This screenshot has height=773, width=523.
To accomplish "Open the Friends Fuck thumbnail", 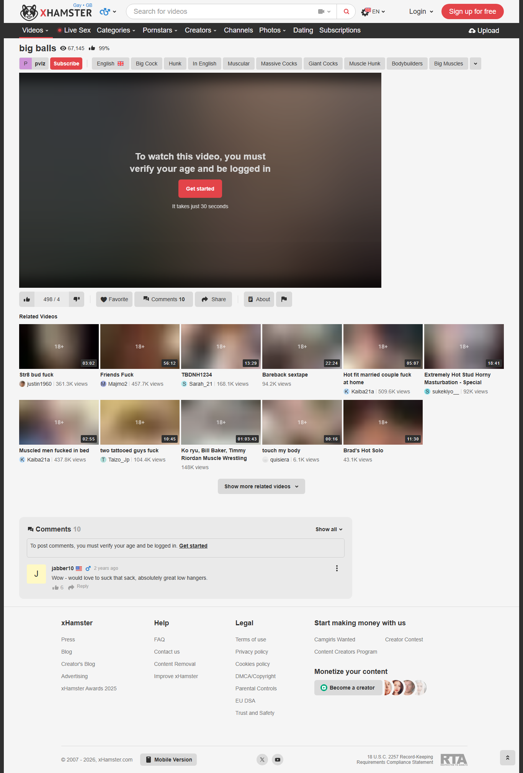I will coord(140,346).
